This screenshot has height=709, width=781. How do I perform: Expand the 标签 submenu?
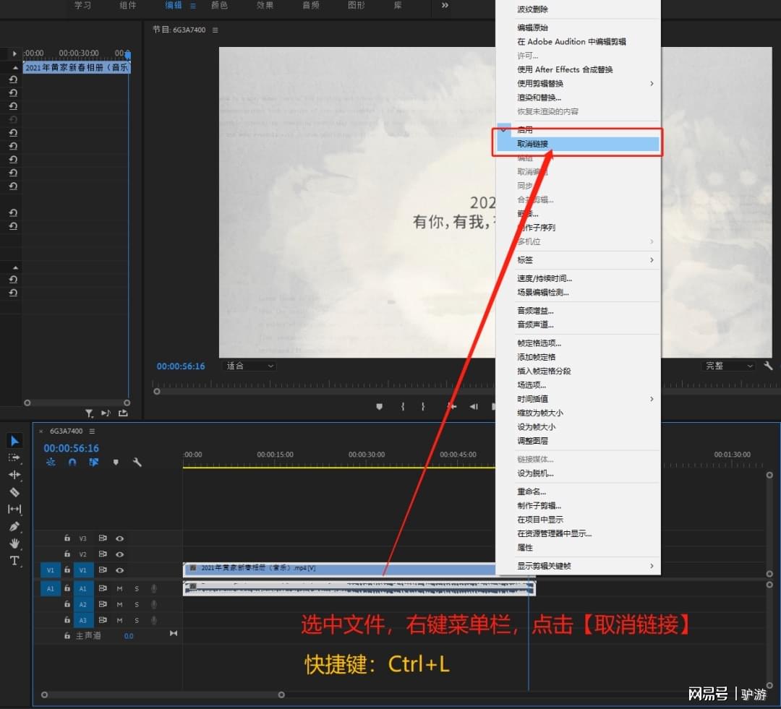pyautogui.click(x=578, y=260)
